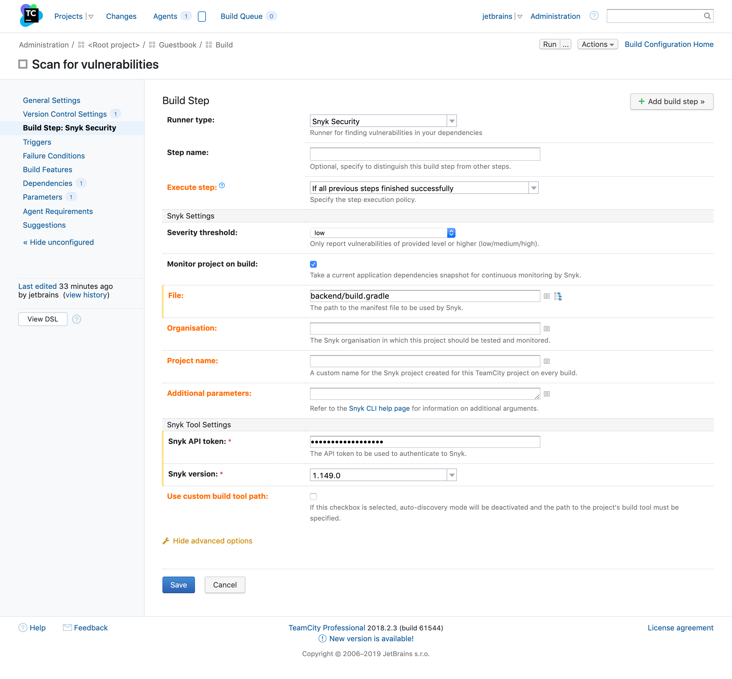Open Failure Conditions in sidebar
732x679 pixels.
(x=54, y=156)
